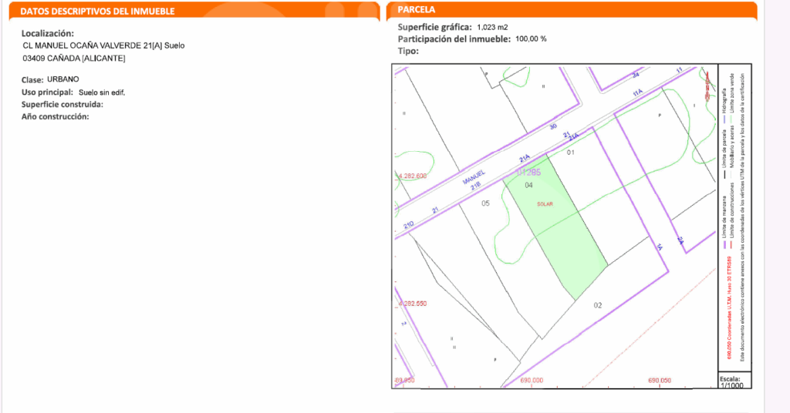Screen dimensions: 790x413
Task: Click the Clase value URBANO
Action: click(62, 79)
